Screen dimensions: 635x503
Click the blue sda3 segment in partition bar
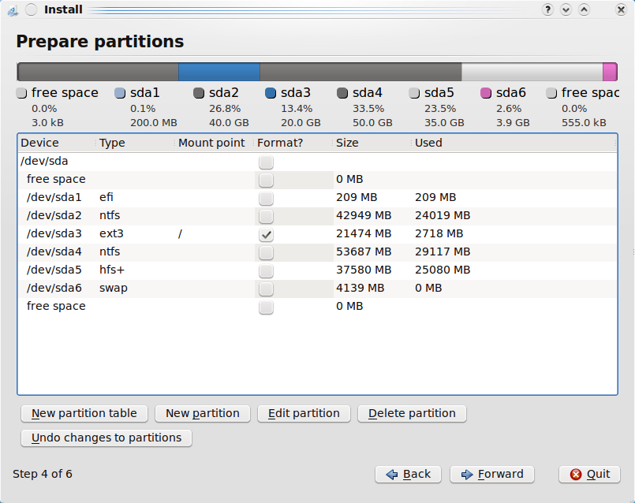point(219,73)
